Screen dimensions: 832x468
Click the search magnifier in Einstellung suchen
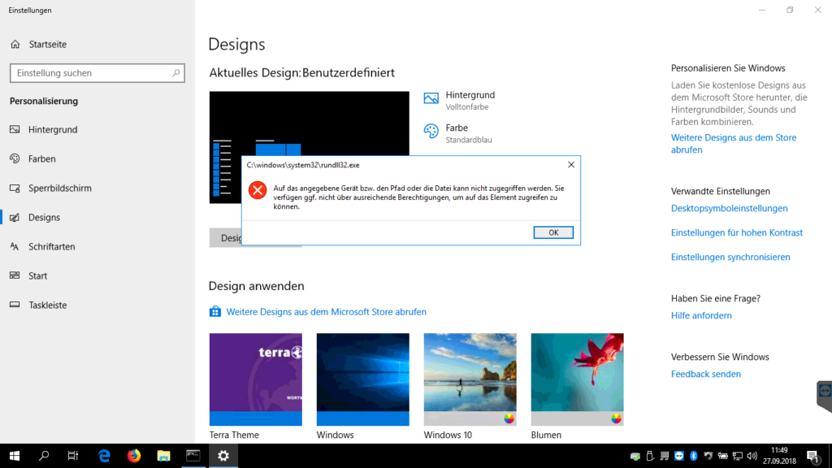pos(175,73)
